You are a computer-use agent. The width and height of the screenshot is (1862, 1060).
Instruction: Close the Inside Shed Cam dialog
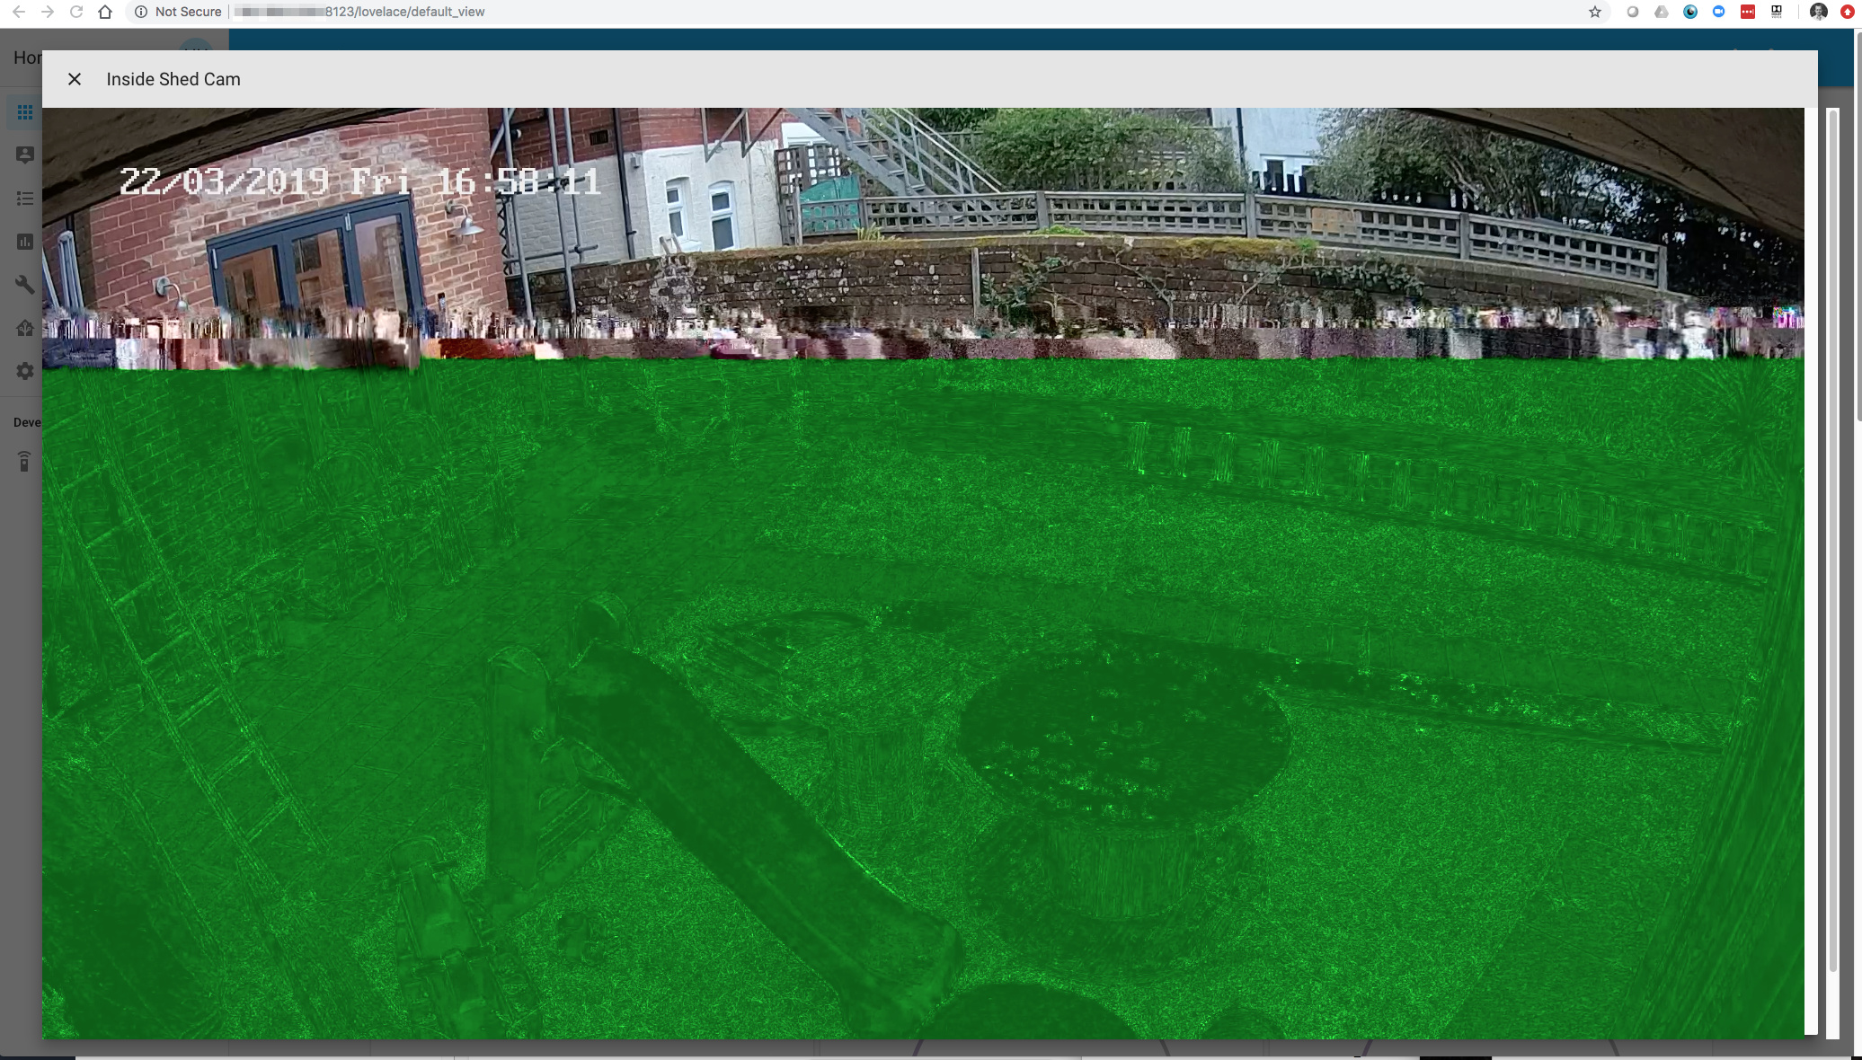75,79
